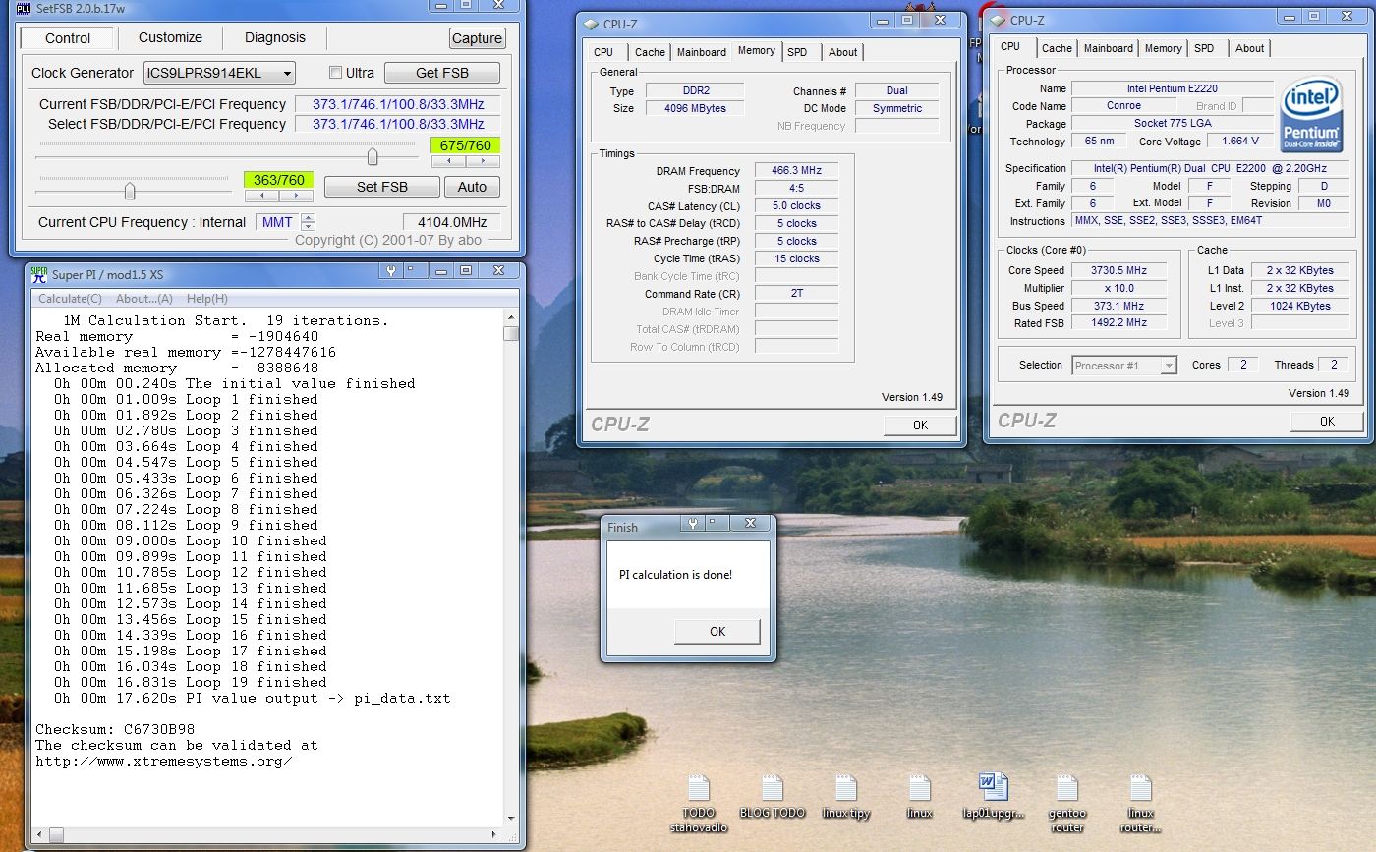Viewport: 1376px width, 852px height.
Task: Click OK in CPU-Z processor window
Action: tap(1327, 421)
